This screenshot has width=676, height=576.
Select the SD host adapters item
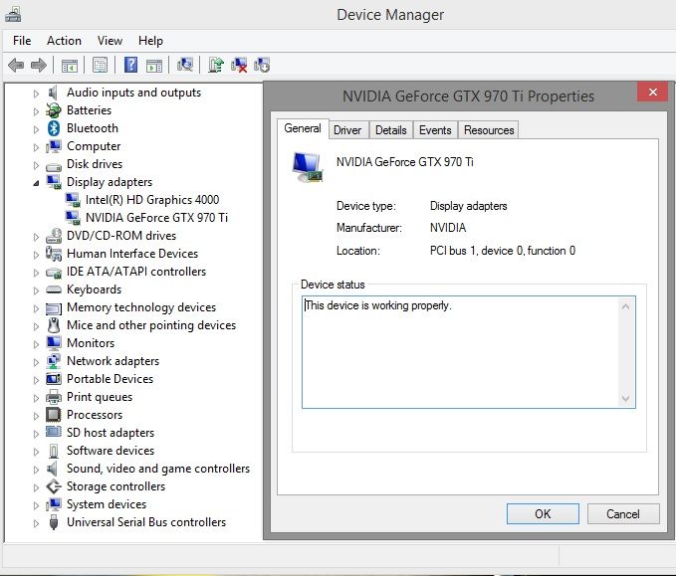(111, 433)
